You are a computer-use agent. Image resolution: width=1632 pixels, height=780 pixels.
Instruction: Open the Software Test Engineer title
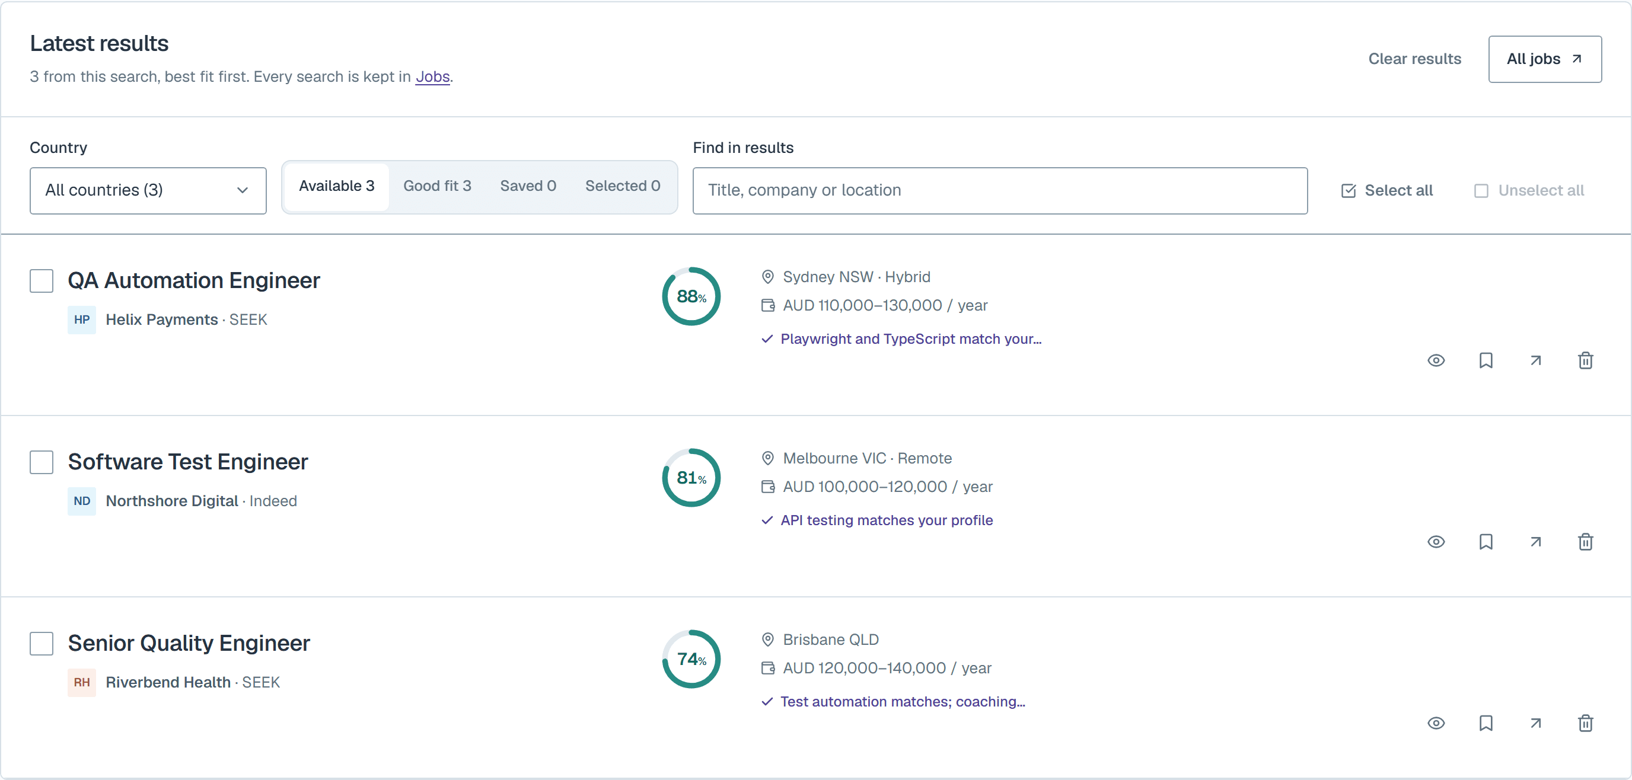pyautogui.click(x=188, y=462)
